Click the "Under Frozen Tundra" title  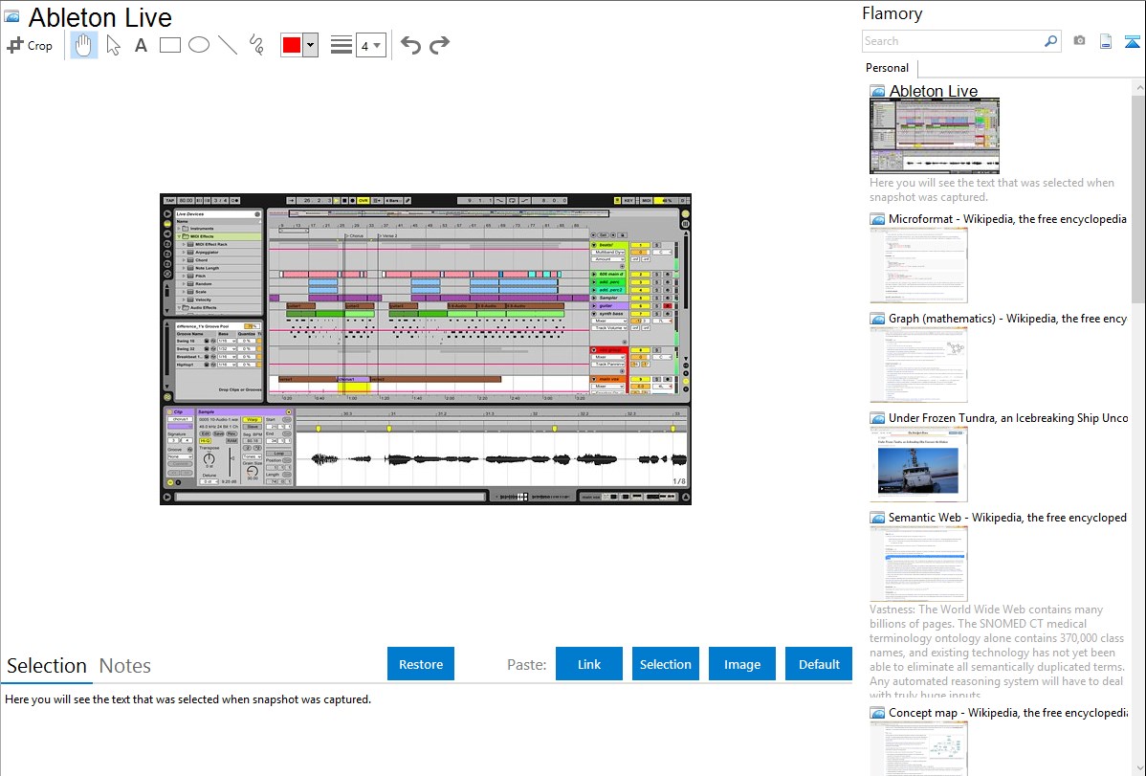pos(1008,418)
